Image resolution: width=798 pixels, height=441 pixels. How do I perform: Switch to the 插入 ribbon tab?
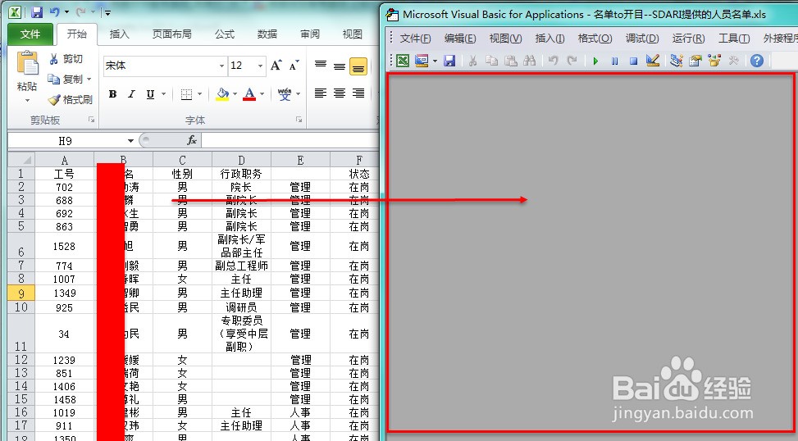[x=119, y=34]
